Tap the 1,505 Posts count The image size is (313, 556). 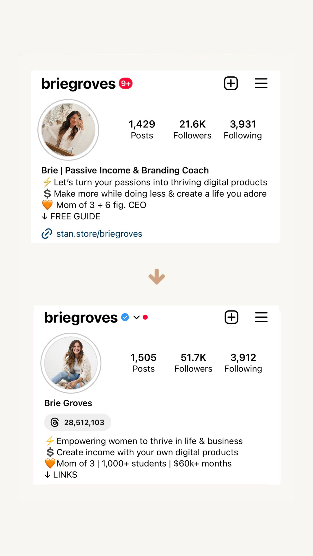pos(143,363)
